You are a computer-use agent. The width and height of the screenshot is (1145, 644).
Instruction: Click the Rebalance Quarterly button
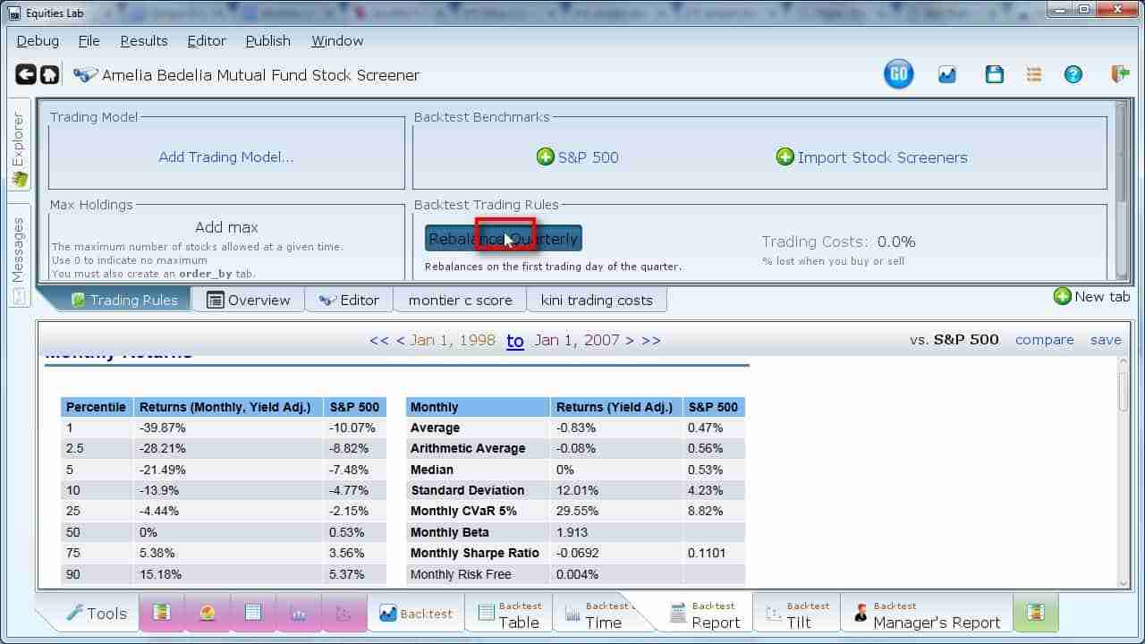tap(504, 239)
